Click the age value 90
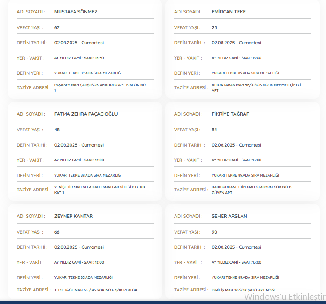The image size is (326, 304). click(x=214, y=232)
